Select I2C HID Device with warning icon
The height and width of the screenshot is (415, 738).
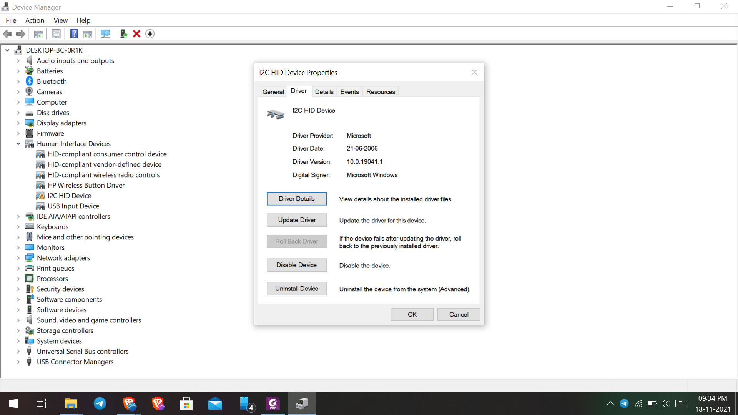69,196
